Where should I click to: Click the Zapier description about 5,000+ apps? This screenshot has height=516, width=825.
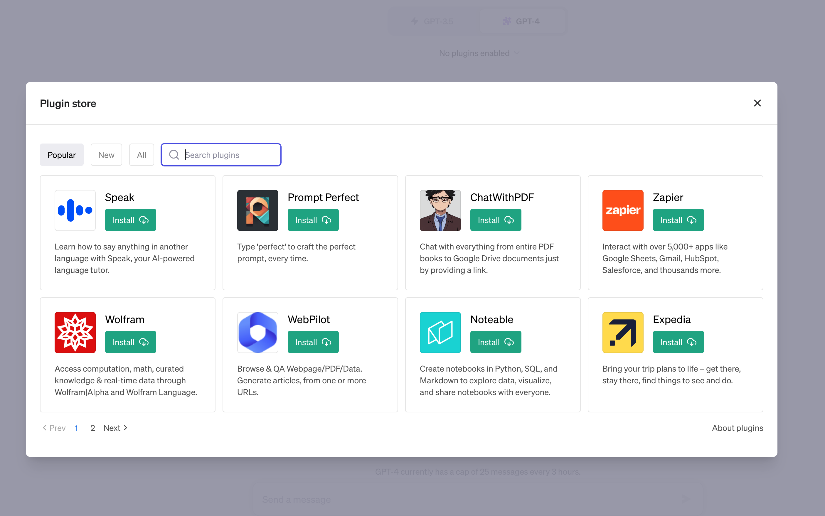click(x=665, y=258)
